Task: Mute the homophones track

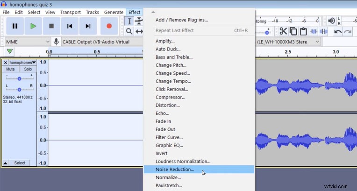Action: click(10, 69)
